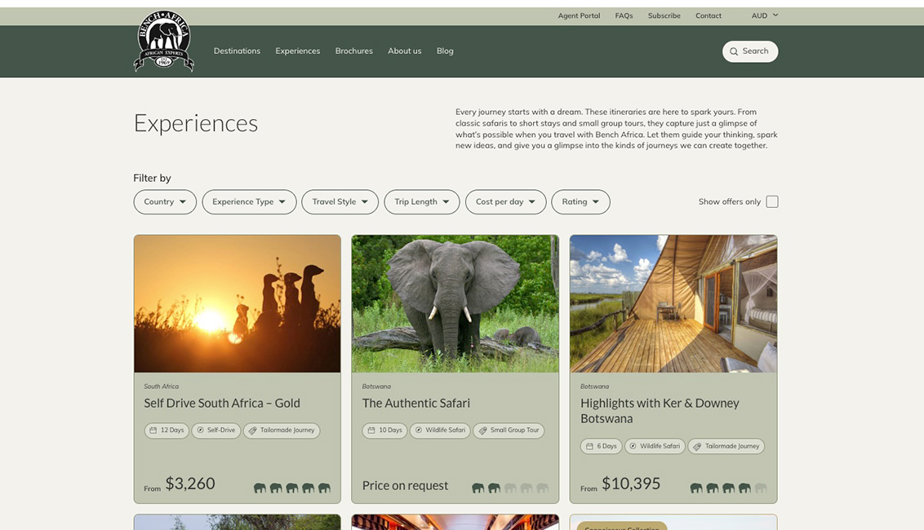
Task: Go to the Brochures menu item
Action: [x=353, y=51]
